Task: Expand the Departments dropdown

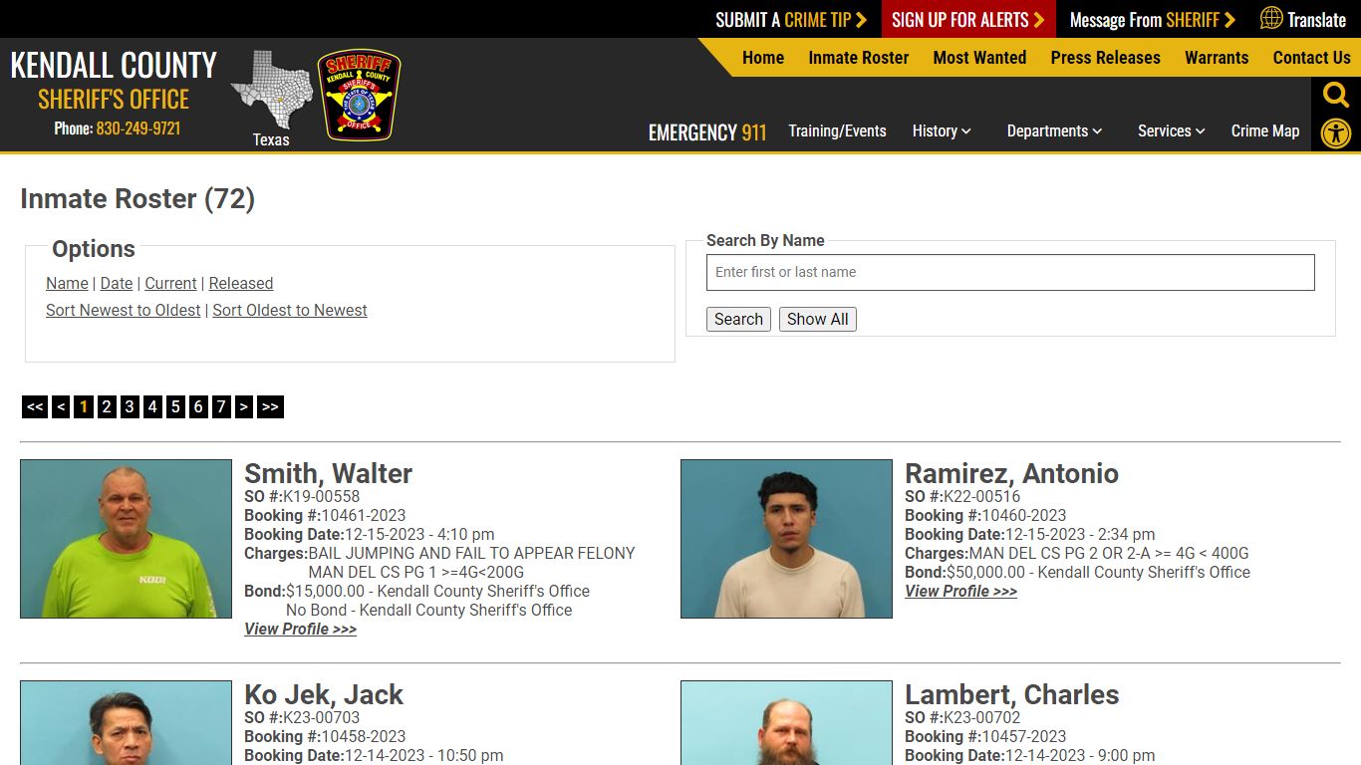Action: (1054, 130)
